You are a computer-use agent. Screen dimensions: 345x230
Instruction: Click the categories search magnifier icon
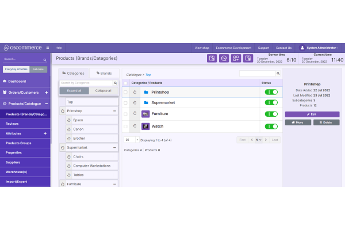[116, 83]
